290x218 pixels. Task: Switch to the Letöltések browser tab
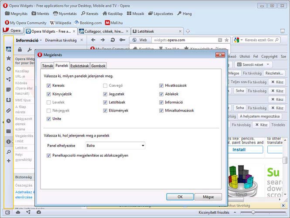157,31
